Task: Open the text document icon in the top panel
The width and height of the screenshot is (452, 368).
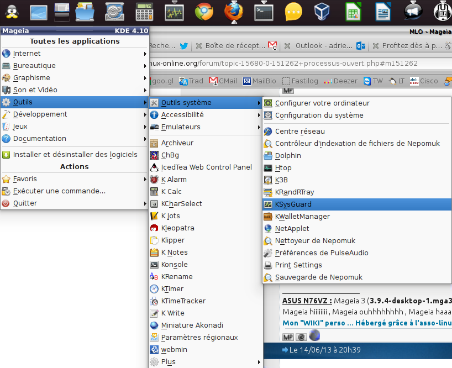Action: [x=383, y=12]
